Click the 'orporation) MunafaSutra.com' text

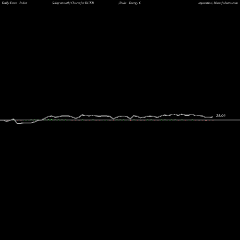click(x=218, y=3)
